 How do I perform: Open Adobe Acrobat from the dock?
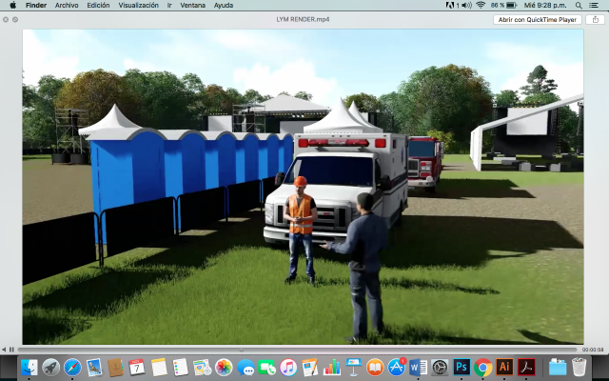coord(526,367)
